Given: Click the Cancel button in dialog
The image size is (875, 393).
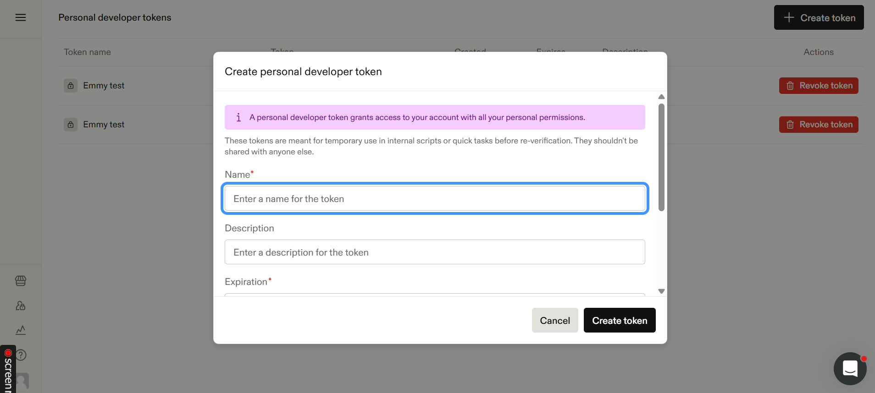Looking at the screenshot, I should 555,320.
